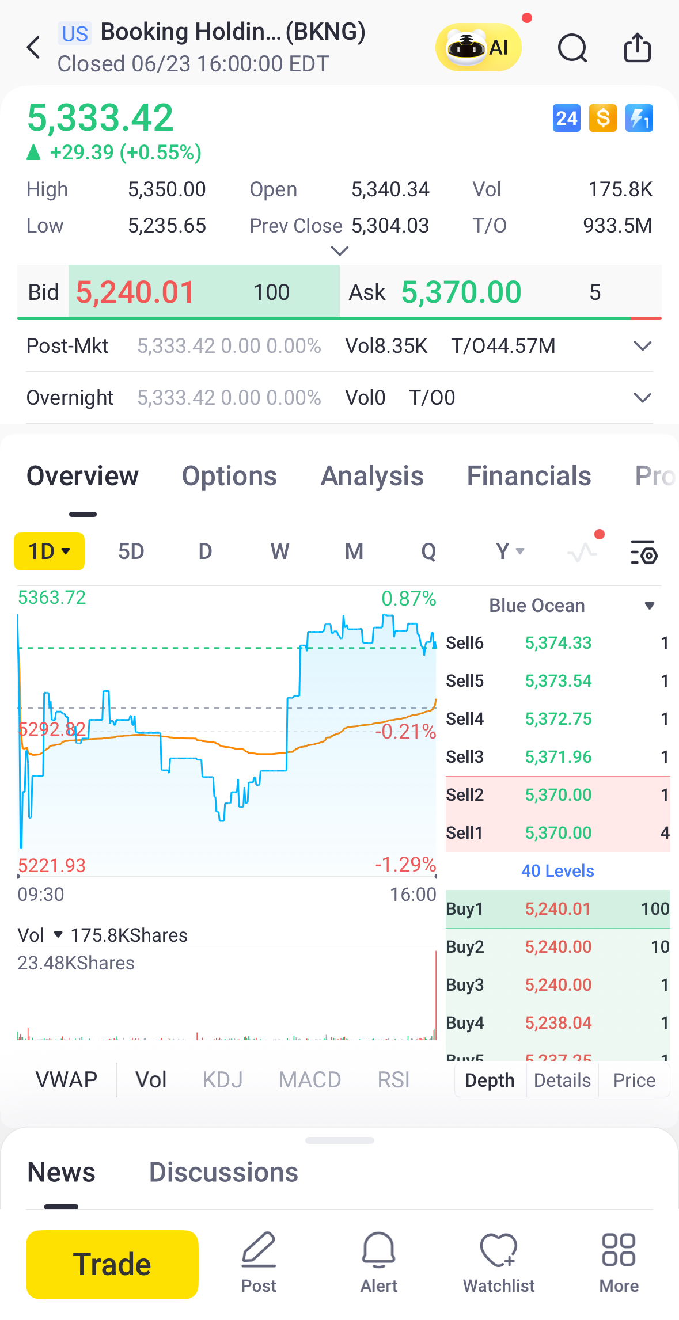This screenshot has height=1320, width=679.
Task: Open the 1D timeframe dropdown
Action: pyautogui.click(x=49, y=551)
